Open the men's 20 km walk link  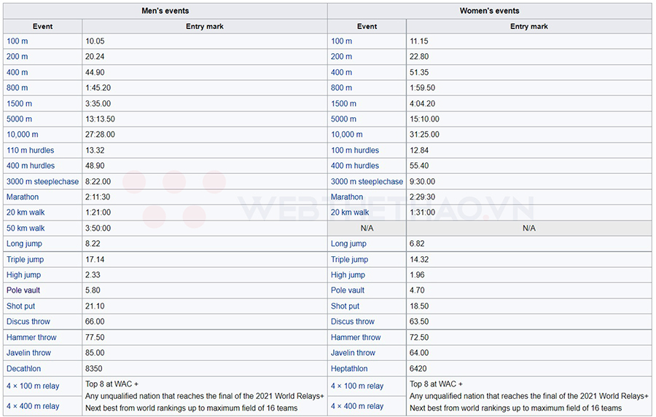coord(26,213)
